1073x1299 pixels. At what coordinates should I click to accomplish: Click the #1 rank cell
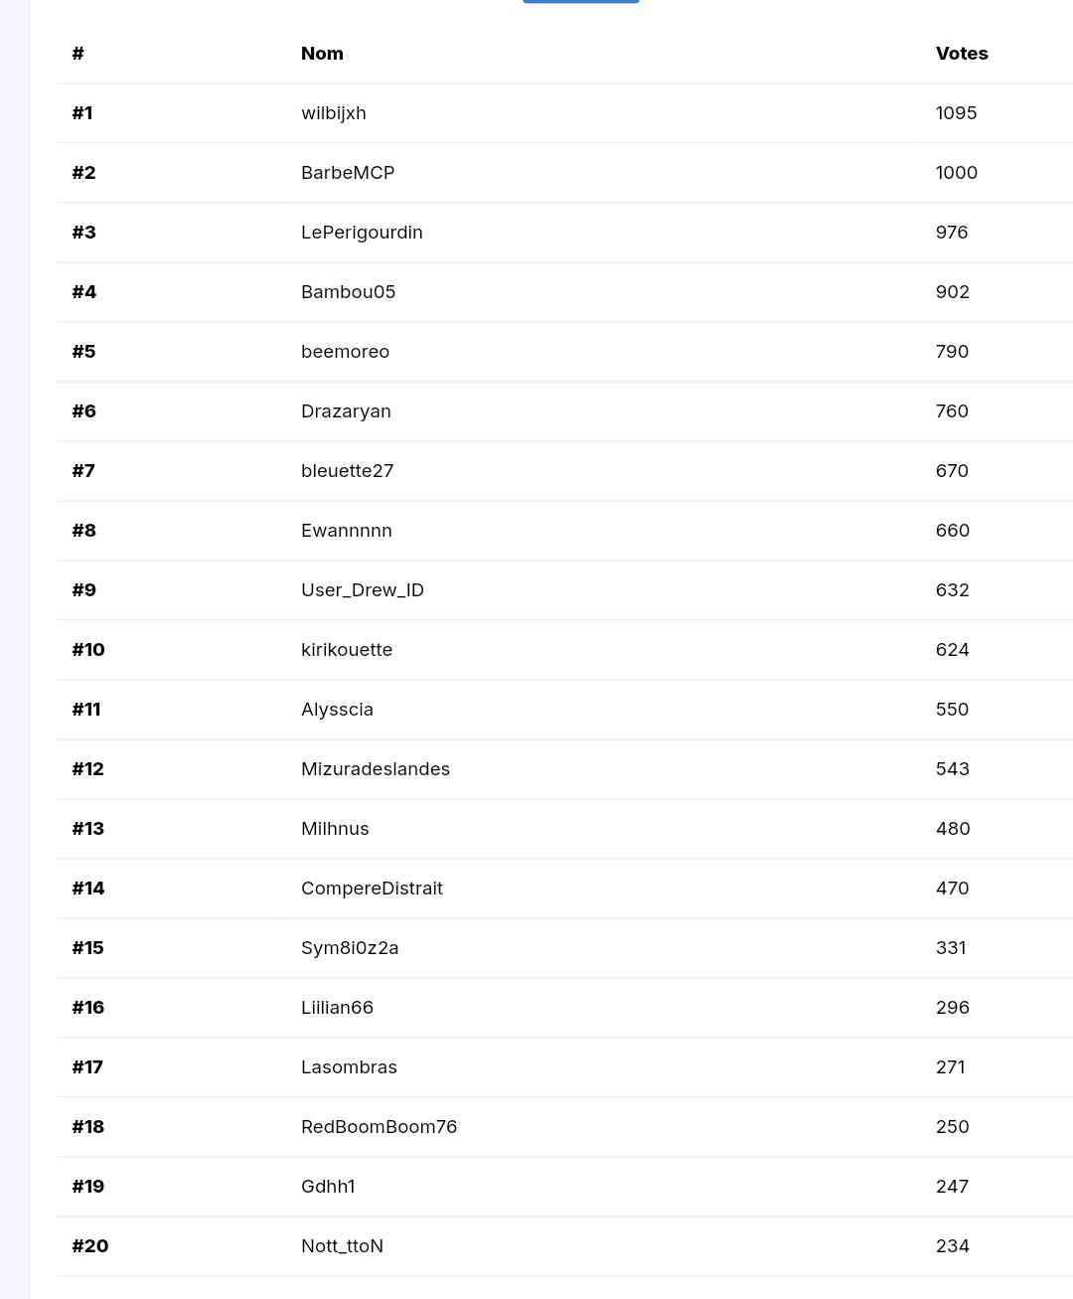coord(82,113)
